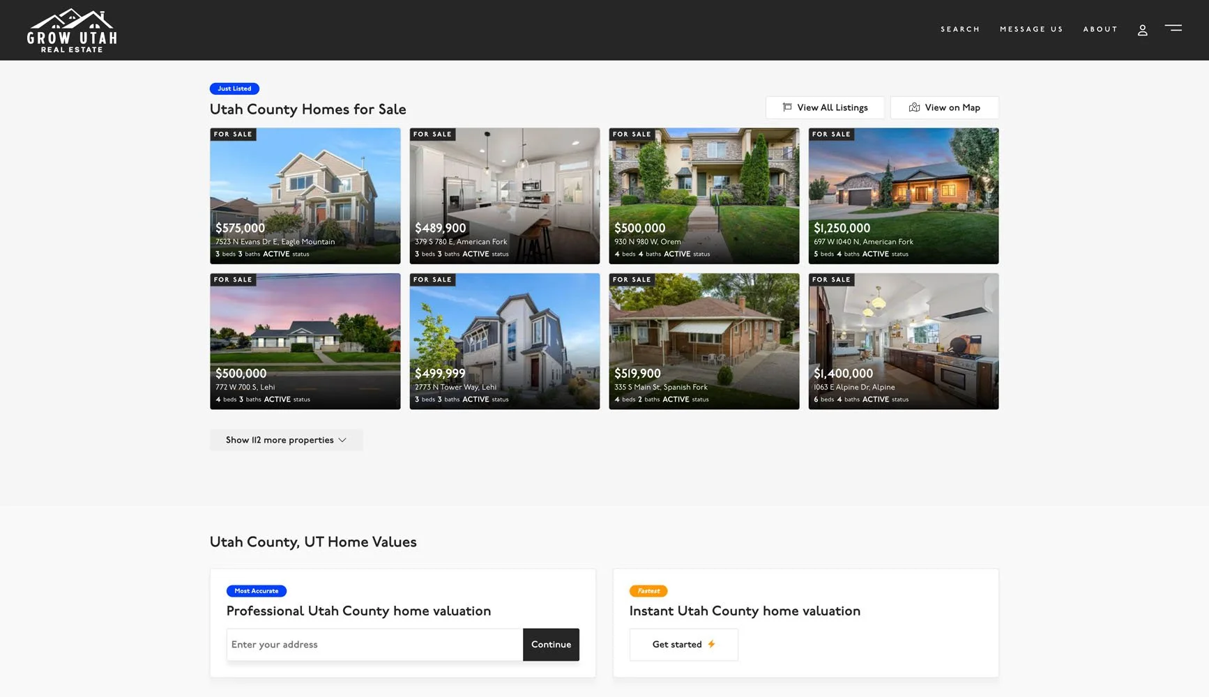
Task: Click the Professional Utah County home valuation title
Action: click(358, 611)
